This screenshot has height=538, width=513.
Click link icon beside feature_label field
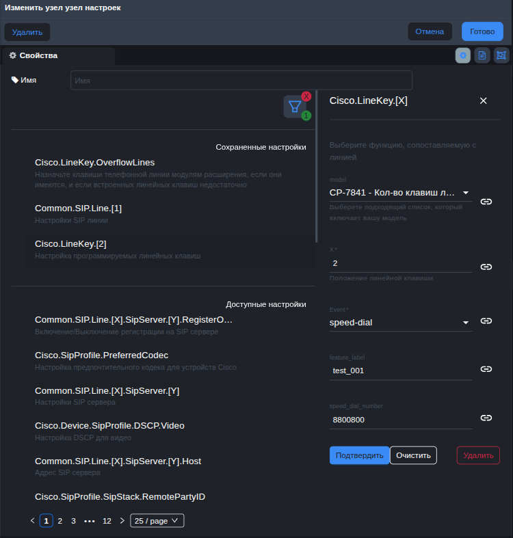coord(486,369)
